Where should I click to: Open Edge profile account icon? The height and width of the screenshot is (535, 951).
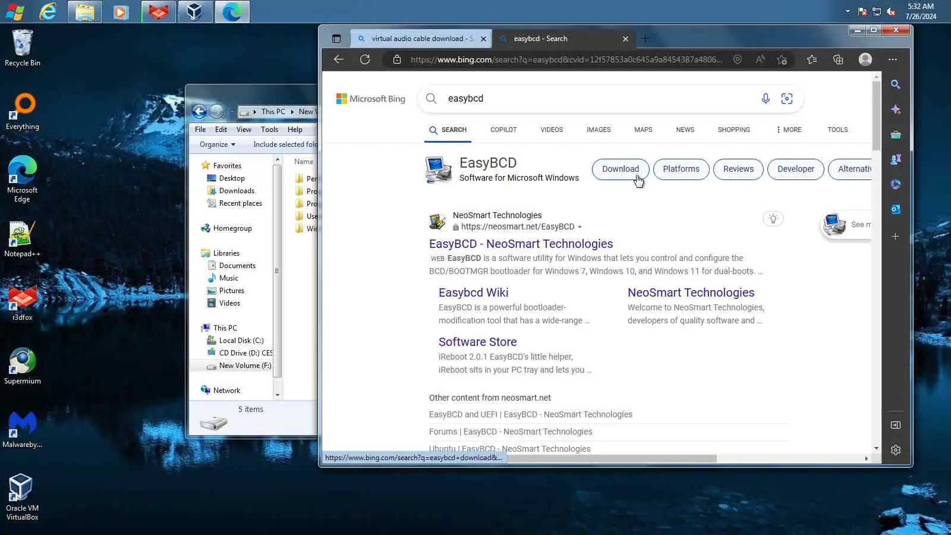[865, 59]
